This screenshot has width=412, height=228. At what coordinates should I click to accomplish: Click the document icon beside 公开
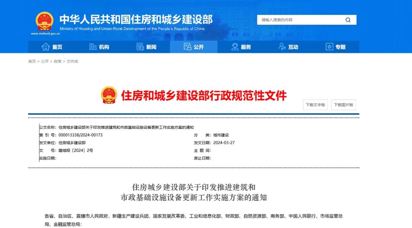click(187, 47)
